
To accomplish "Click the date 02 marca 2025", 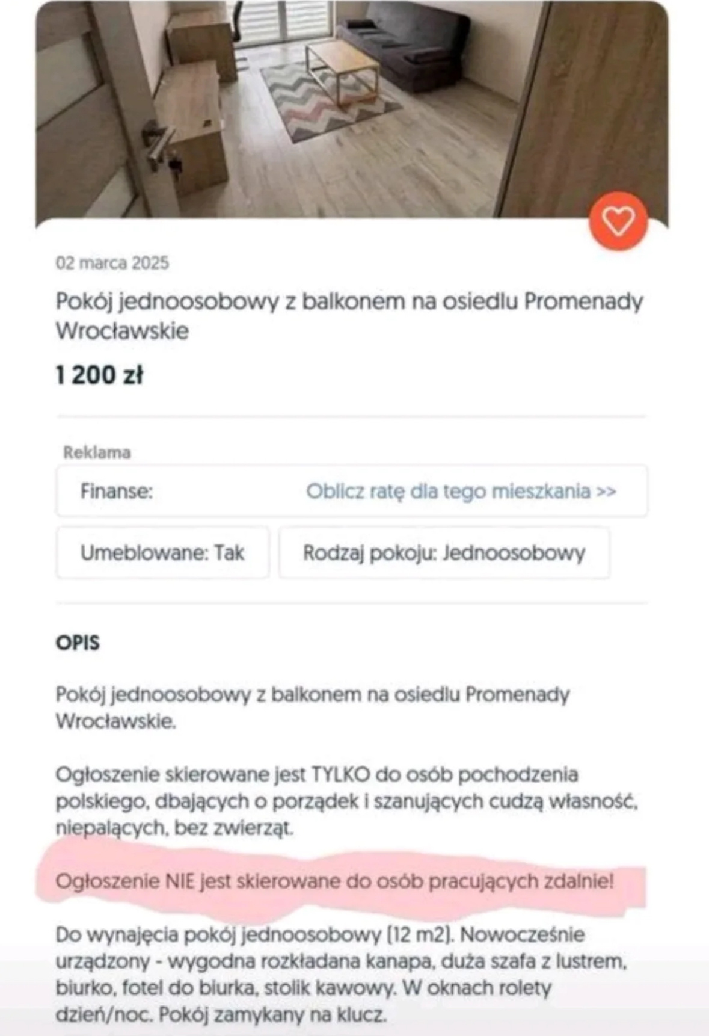I will tap(112, 263).
